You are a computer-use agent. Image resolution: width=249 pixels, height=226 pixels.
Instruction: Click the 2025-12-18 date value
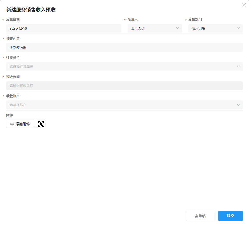(19, 28)
